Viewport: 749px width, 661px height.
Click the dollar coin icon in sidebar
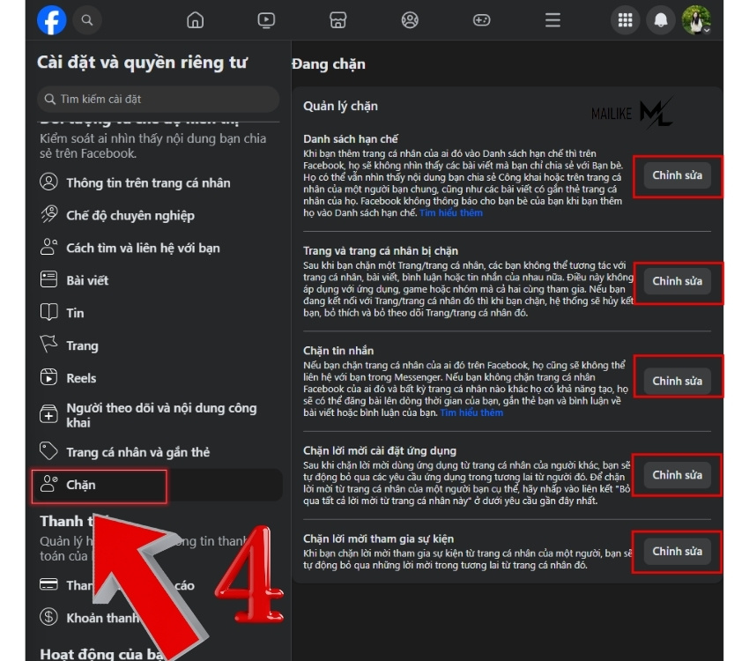(x=48, y=617)
